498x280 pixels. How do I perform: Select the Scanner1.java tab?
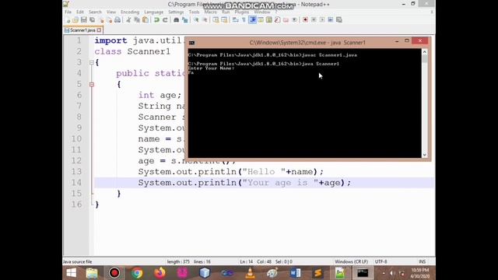tap(82, 30)
